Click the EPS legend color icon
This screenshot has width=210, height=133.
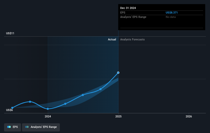(x=9, y=127)
